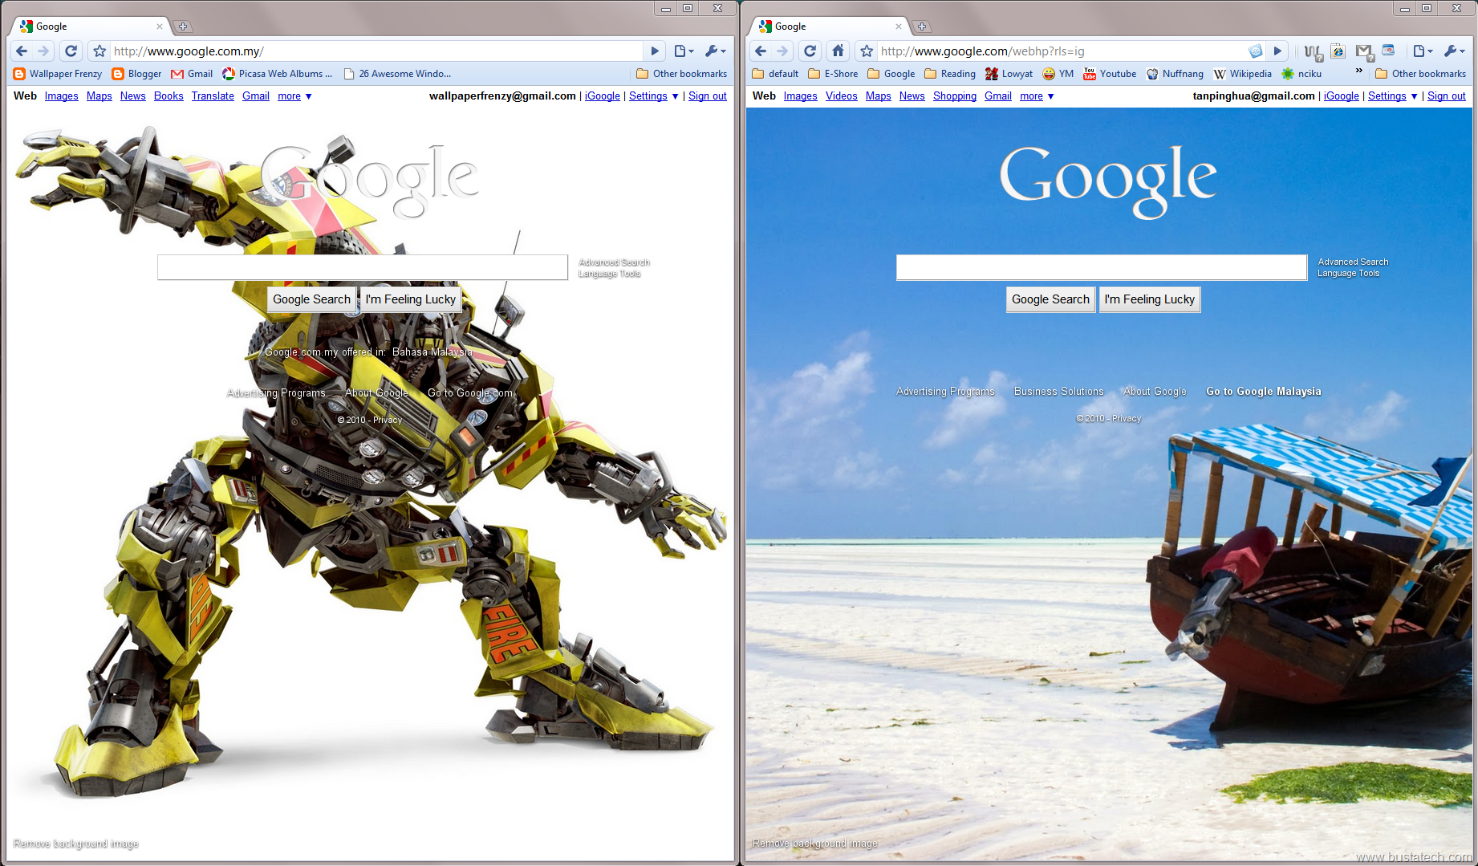The width and height of the screenshot is (1478, 866).
Task: Select the Google tab in the left window
Action: (x=90, y=26)
